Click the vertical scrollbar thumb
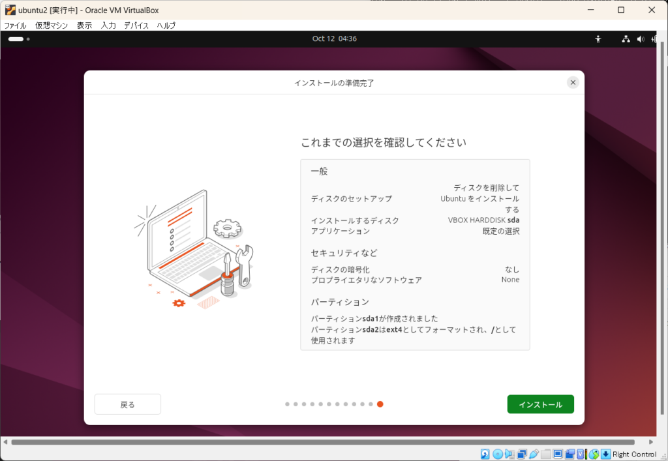 [661, 228]
